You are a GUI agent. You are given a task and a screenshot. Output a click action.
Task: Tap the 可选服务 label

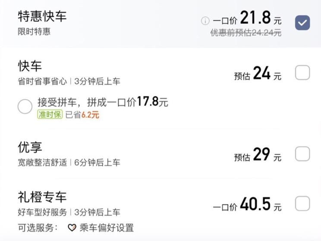coord(38,228)
